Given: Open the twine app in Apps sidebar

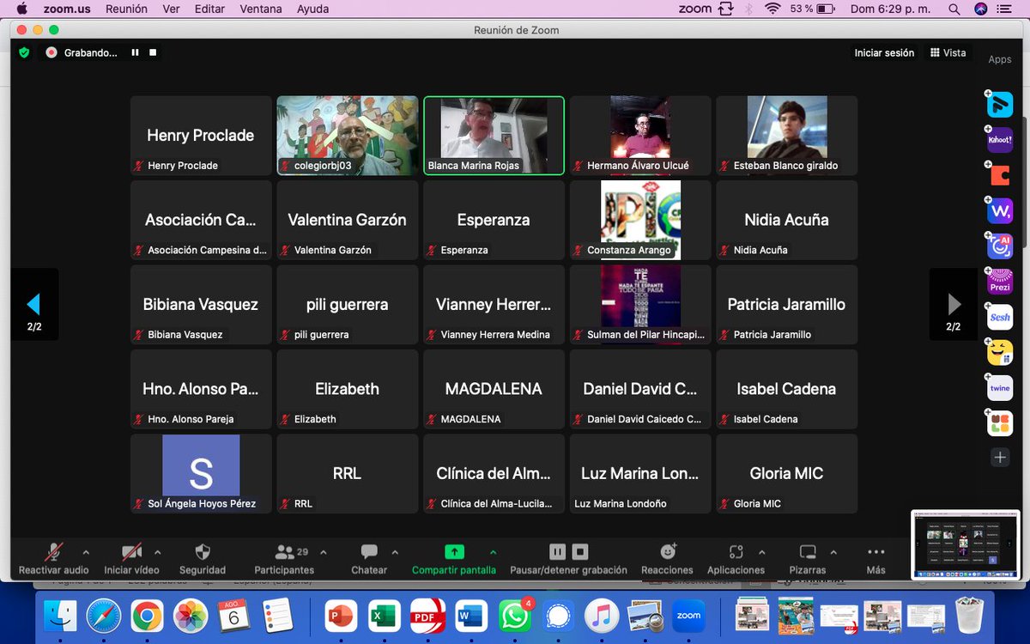Looking at the screenshot, I should 1000,387.
